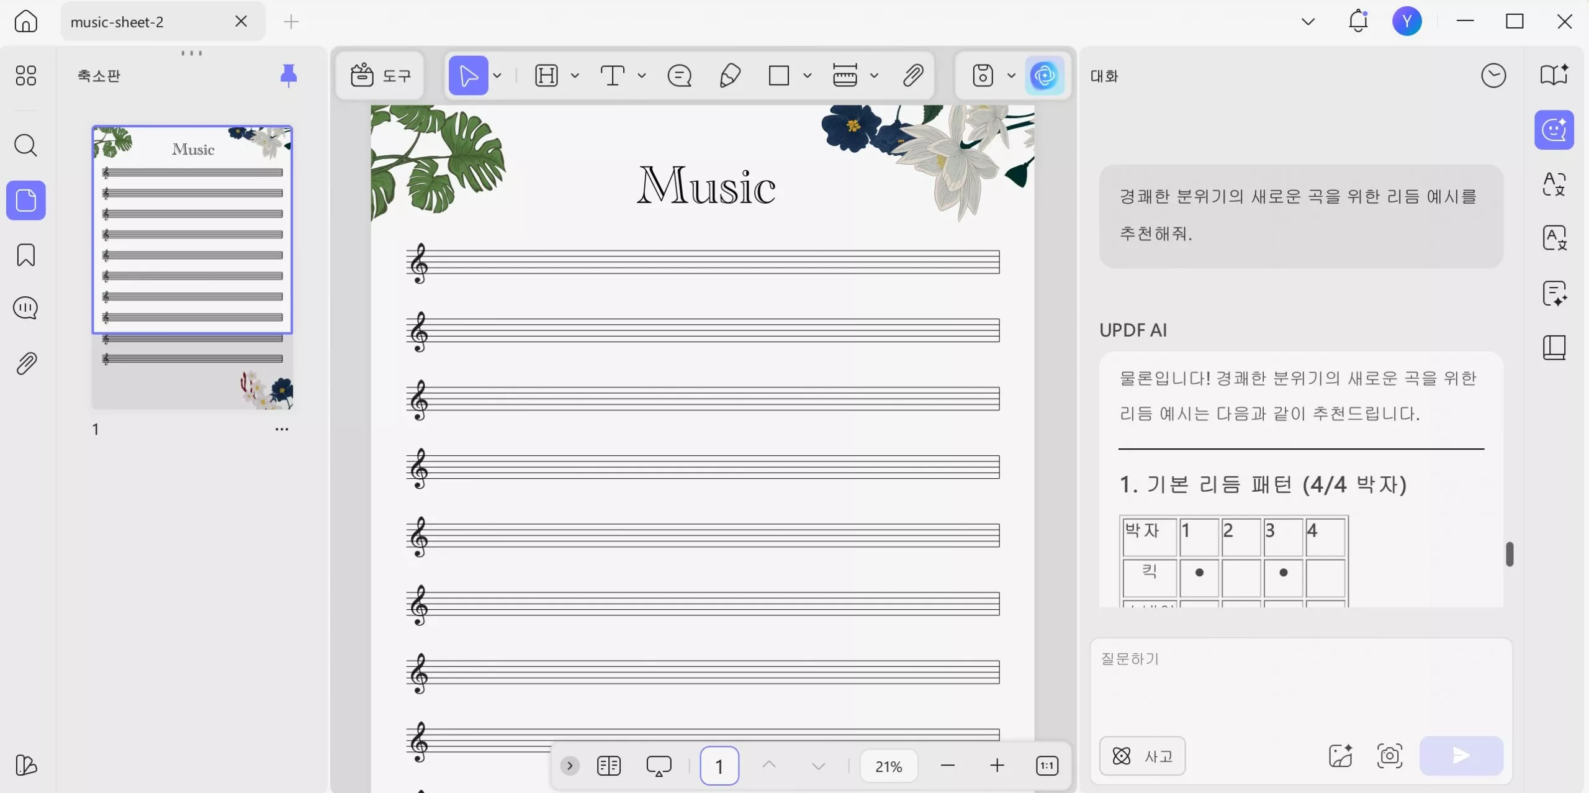Open the page layout view icon
This screenshot has width=1589, height=793.
[x=609, y=766]
